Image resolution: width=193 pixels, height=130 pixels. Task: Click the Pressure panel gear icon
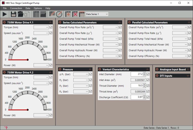(x=60, y=69)
